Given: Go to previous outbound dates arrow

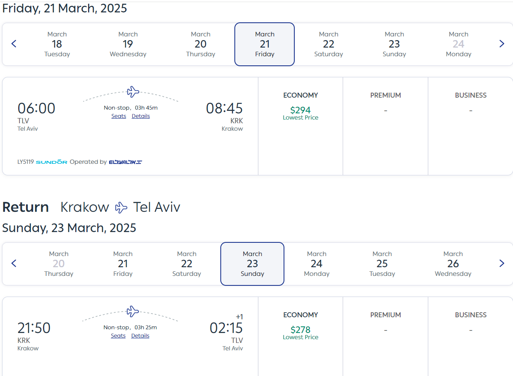Looking at the screenshot, I should click(x=14, y=44).
